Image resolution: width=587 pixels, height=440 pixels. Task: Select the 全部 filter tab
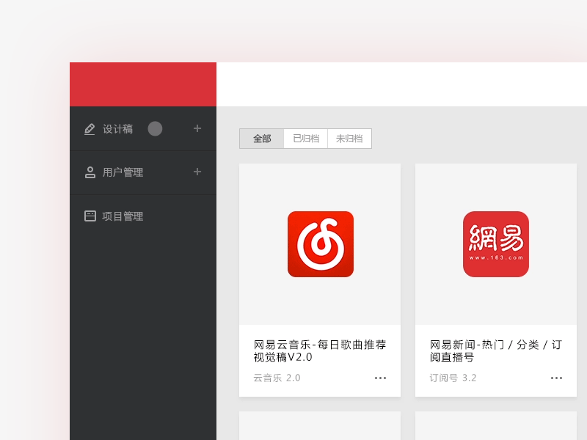(261, 139)
